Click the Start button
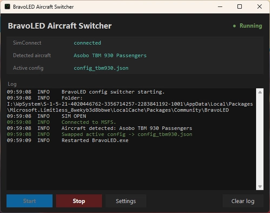Screen dimensions: 270x213 (x=29, y=201)
